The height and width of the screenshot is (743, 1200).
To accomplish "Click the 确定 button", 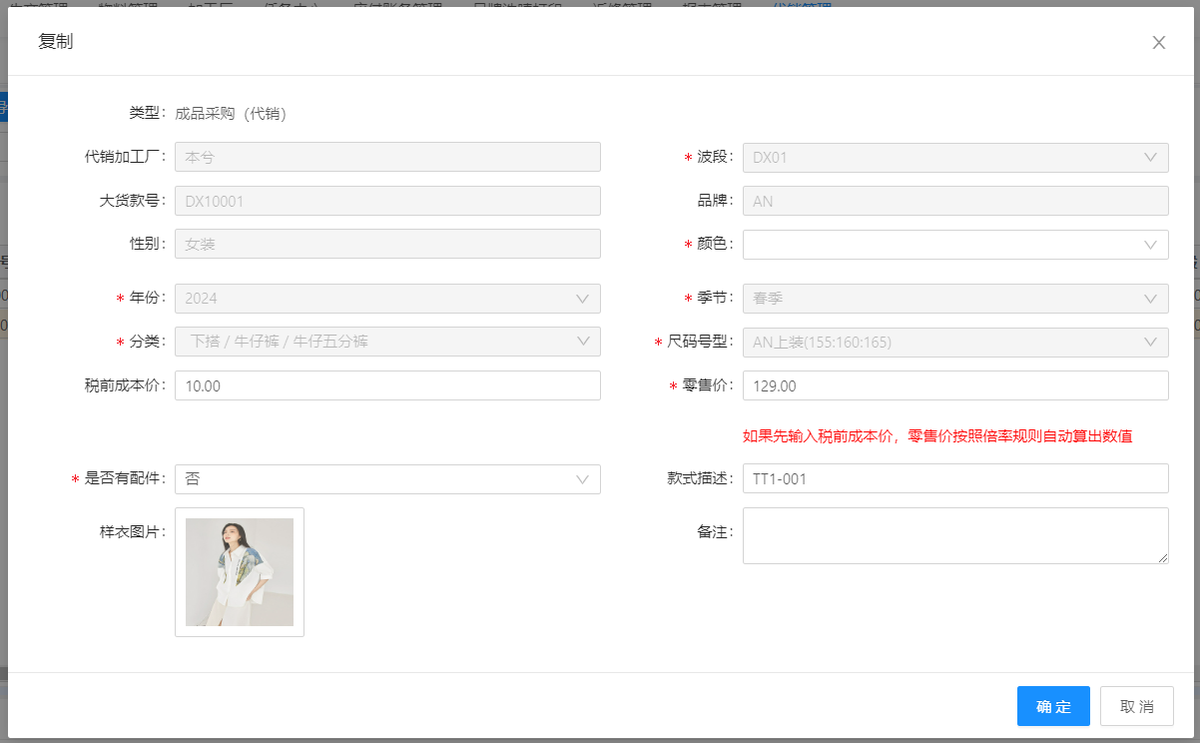I will [1053, 706].
